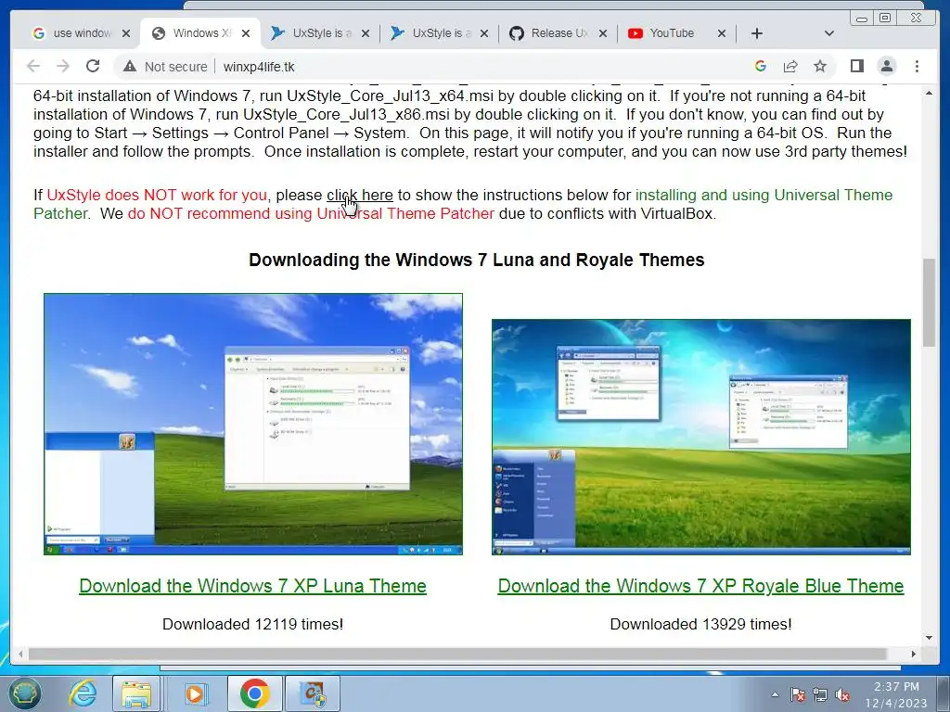This screenshot has height=712, width=950.
Task: Download the Windows 7 XP Royale Blue Theme
Action: point(701,586)
